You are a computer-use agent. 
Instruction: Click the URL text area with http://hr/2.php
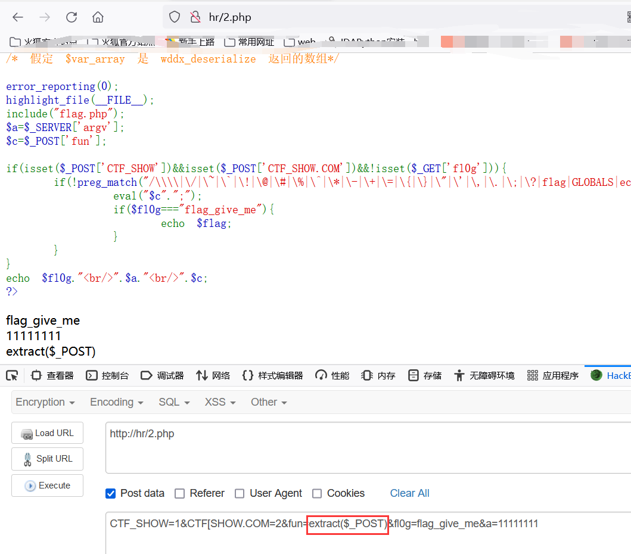point(368,448)
